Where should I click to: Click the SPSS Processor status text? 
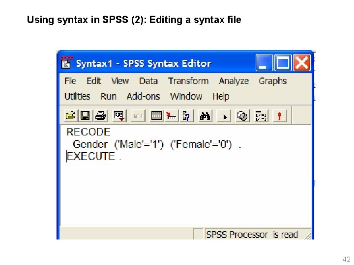click(x=252, y=235)
